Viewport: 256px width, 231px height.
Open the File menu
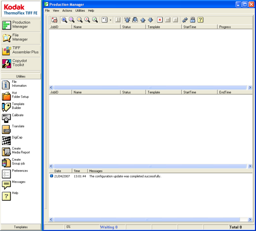(x=47, y=11)
